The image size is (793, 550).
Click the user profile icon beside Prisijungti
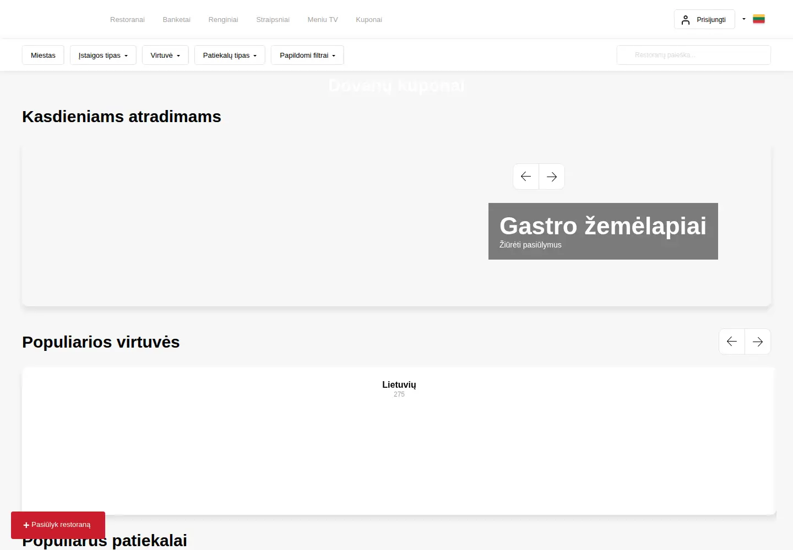686,20
